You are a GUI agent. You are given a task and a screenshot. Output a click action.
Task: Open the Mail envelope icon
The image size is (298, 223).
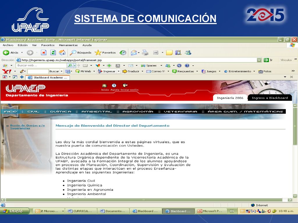[x=134, y=53]
